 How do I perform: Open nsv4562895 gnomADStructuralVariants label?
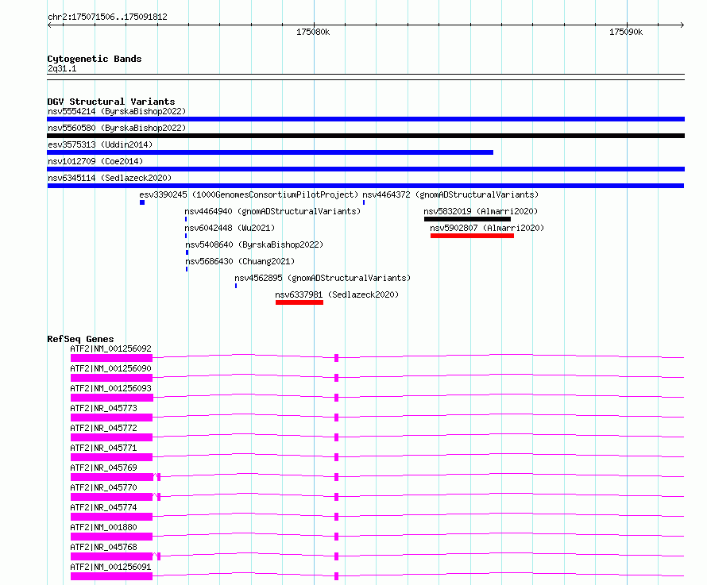pos(323,278)
